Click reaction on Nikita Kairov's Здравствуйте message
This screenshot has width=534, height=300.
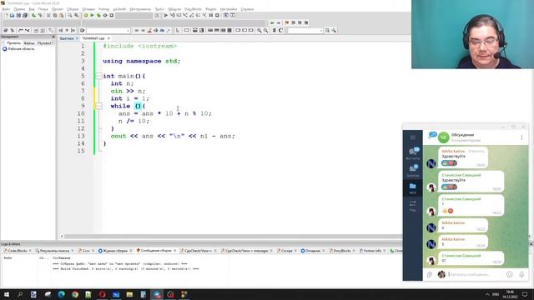tap(449, 163)
